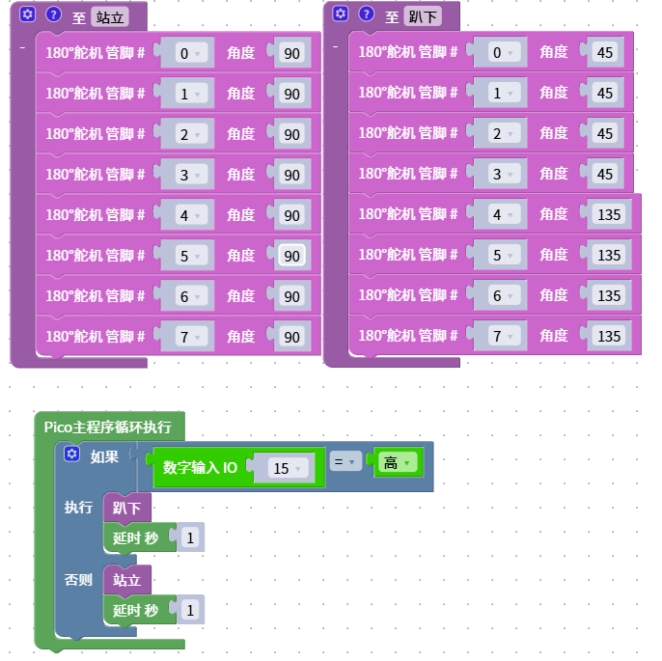Select servo block for pin 1 in 站立
Screen dimensions: 662x661
tap(95, 94)
